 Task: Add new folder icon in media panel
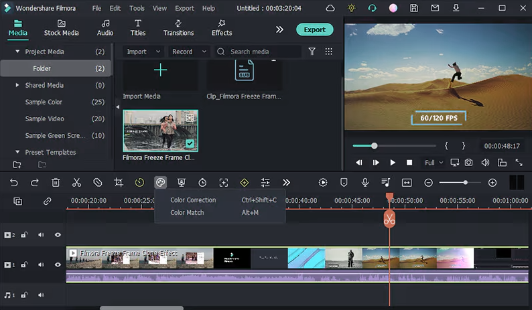(17, 165)
